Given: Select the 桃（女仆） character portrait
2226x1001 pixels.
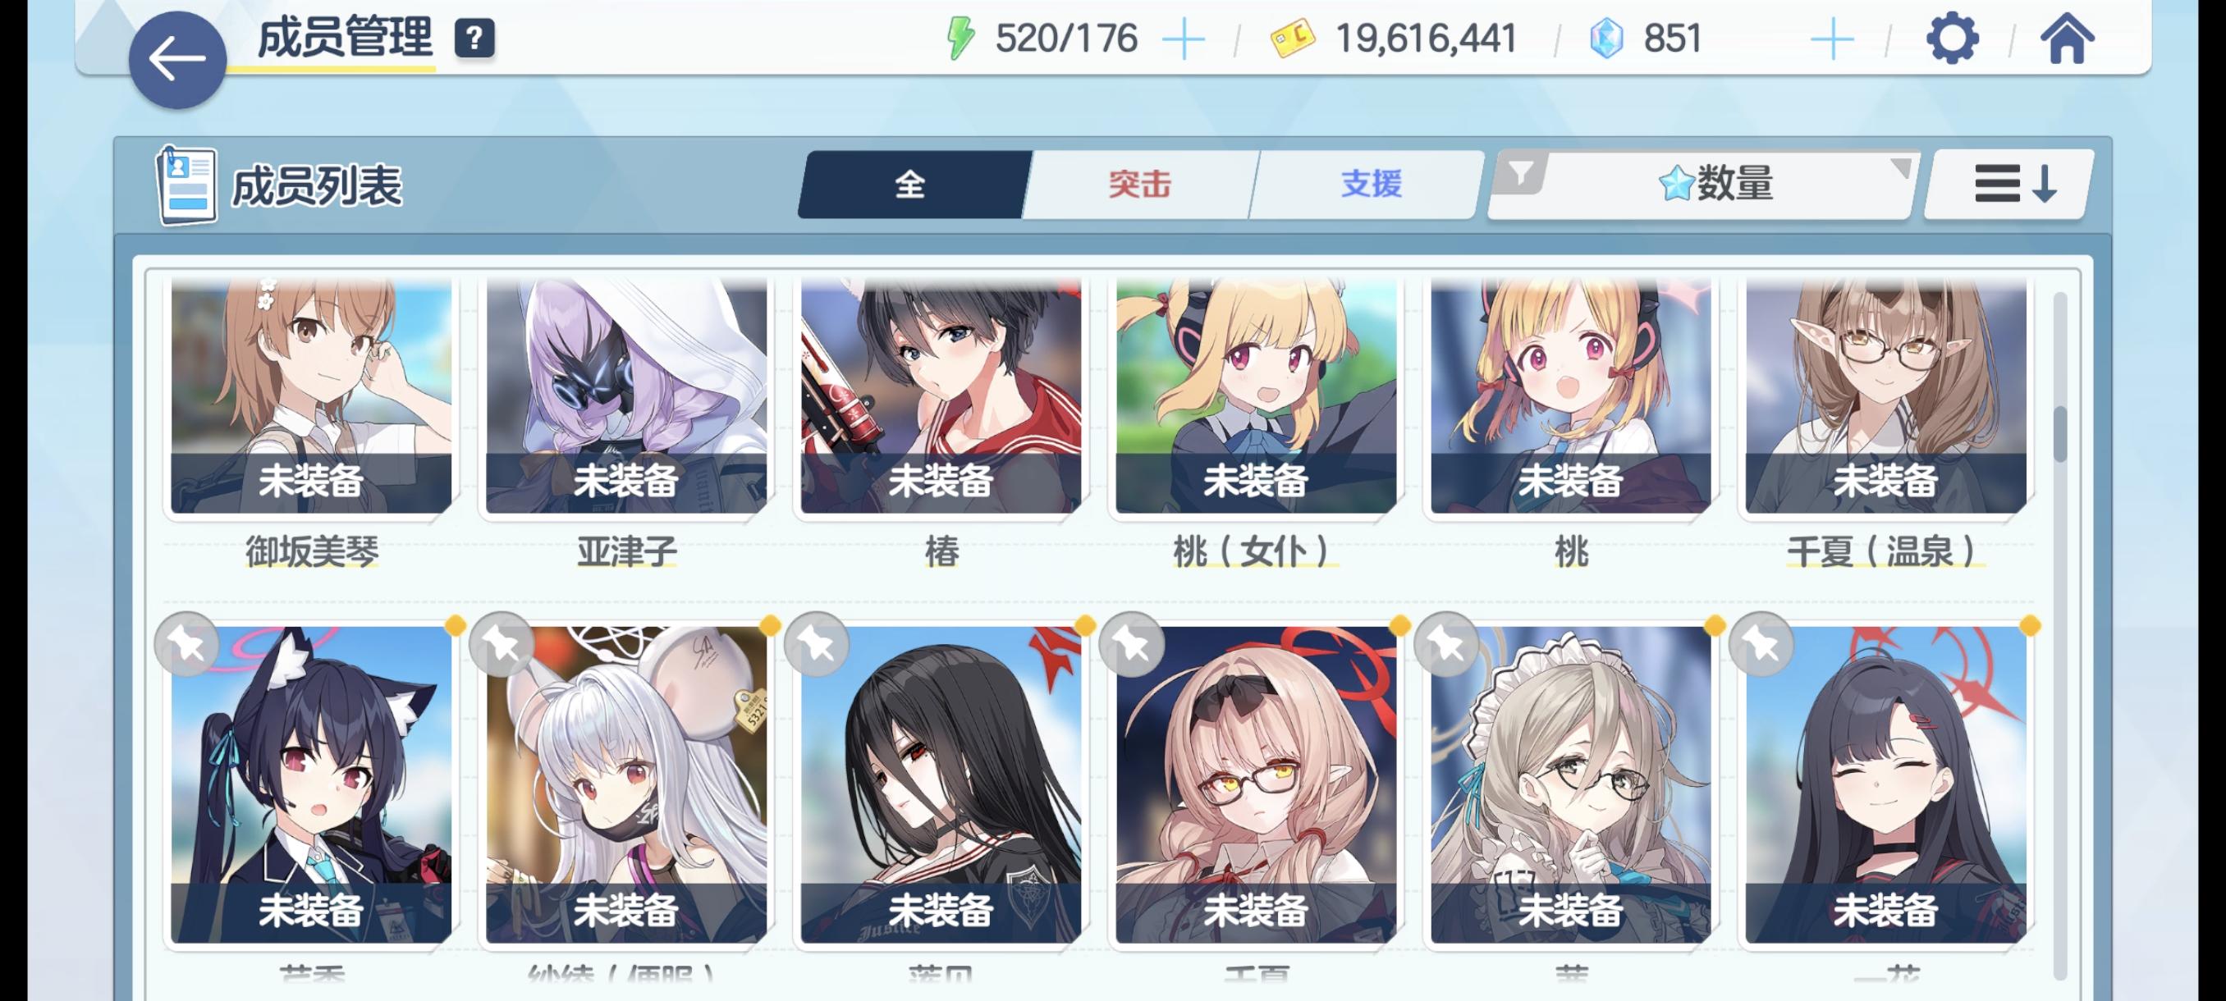Looking at the screenshot, I should click(x=1256, y=395).
